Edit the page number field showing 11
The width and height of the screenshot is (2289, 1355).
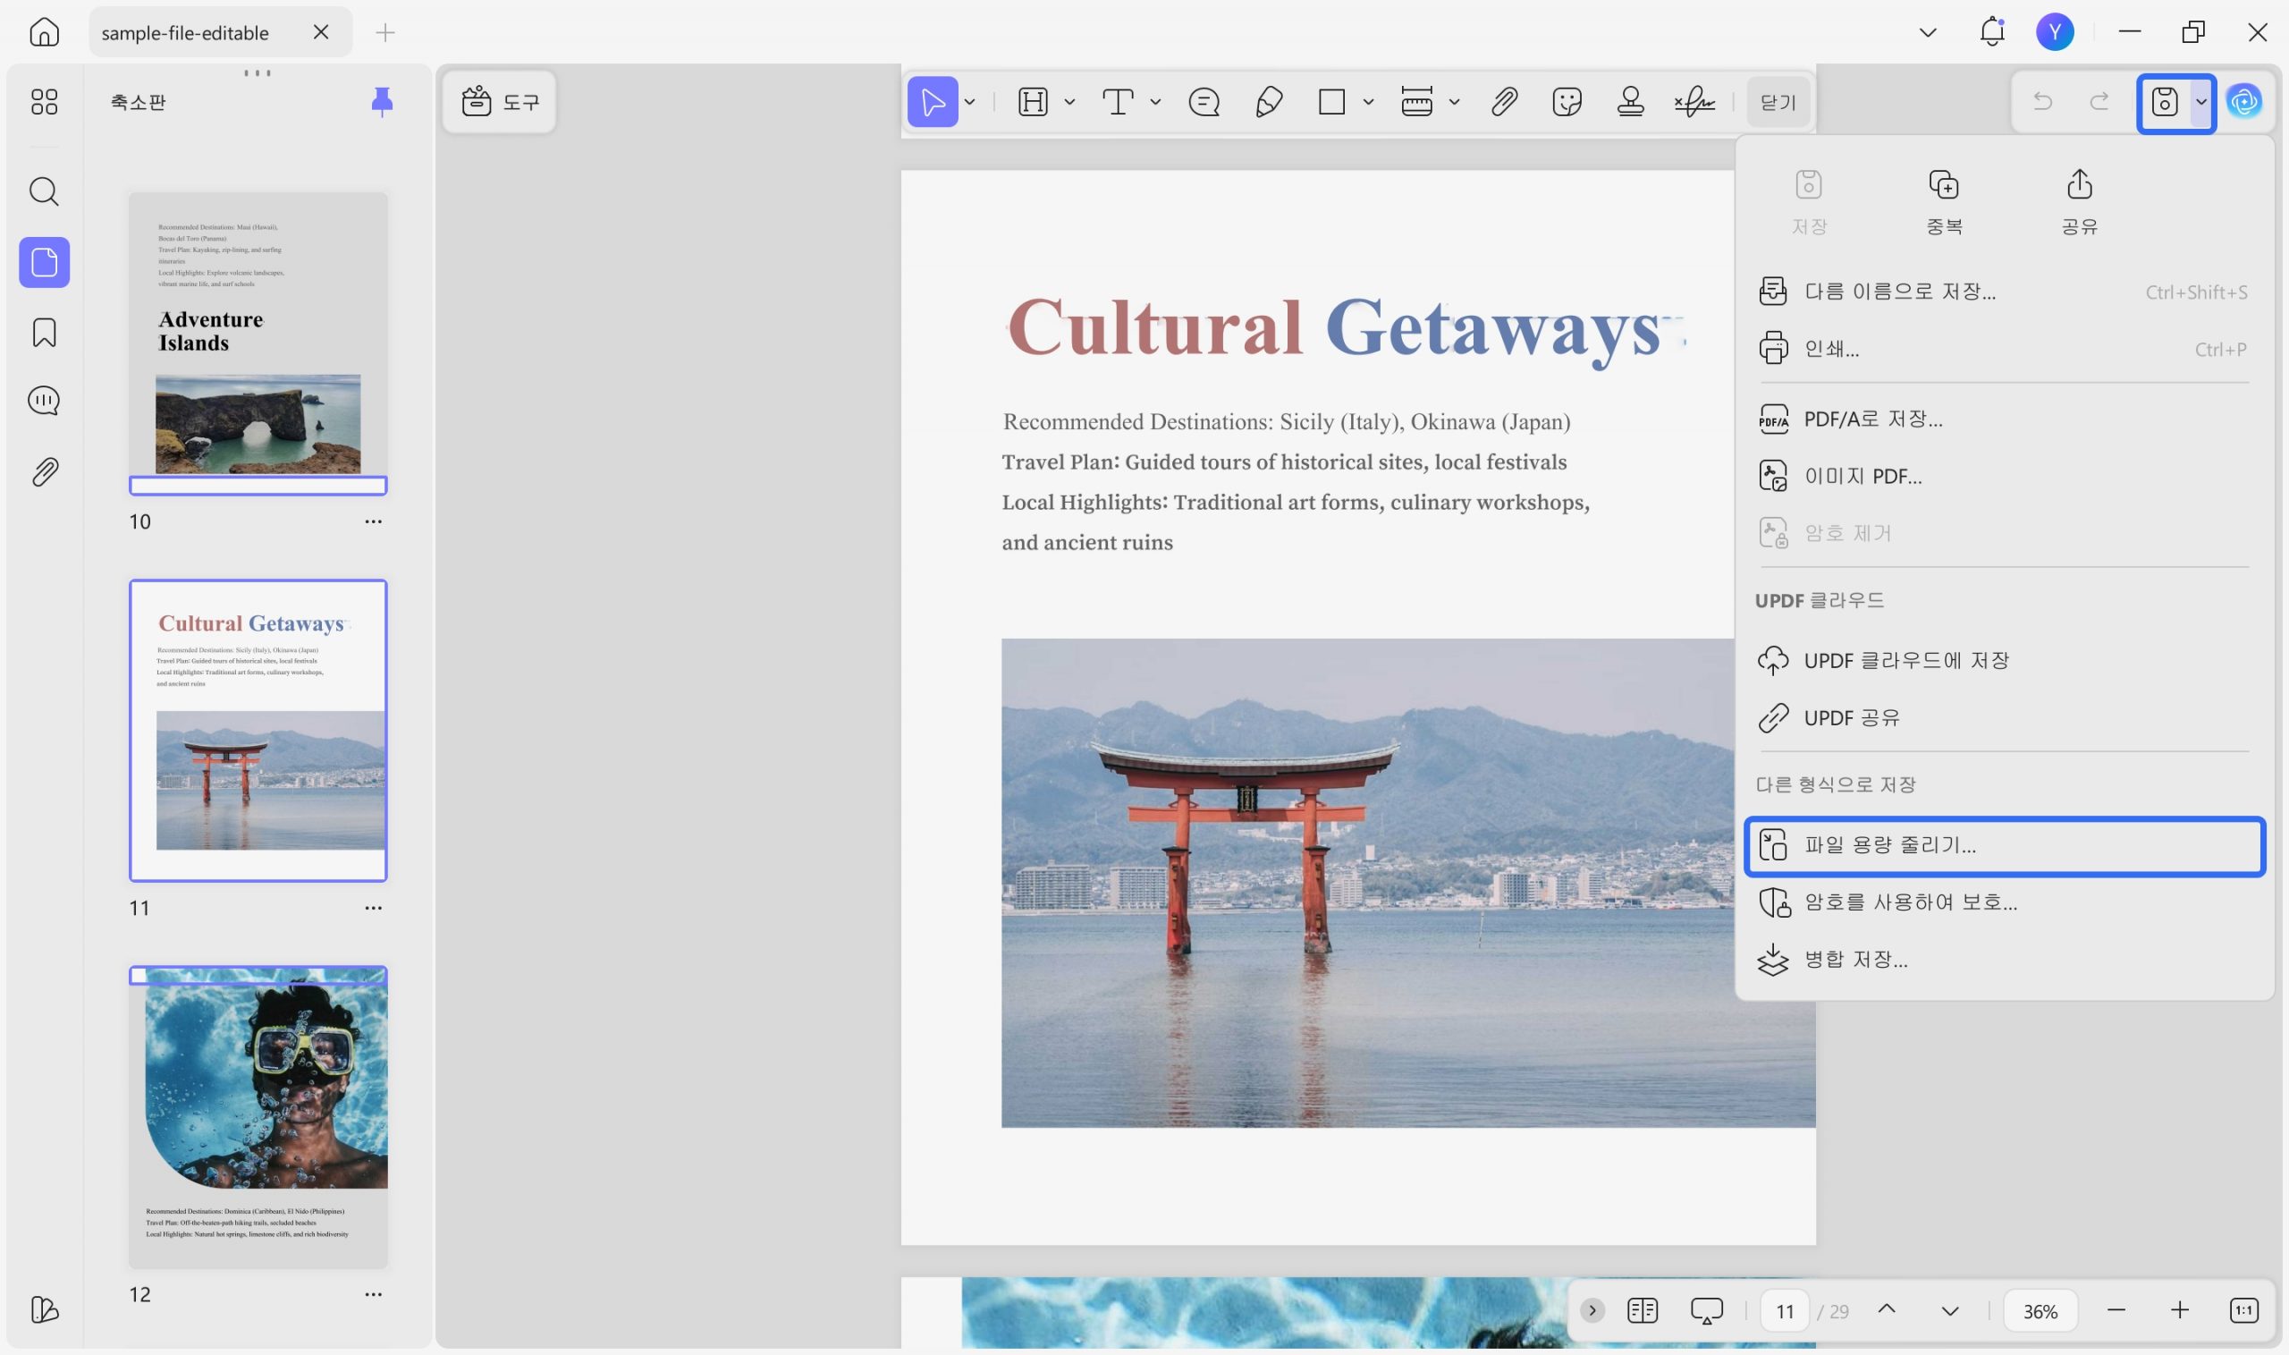(1785, 1311)
